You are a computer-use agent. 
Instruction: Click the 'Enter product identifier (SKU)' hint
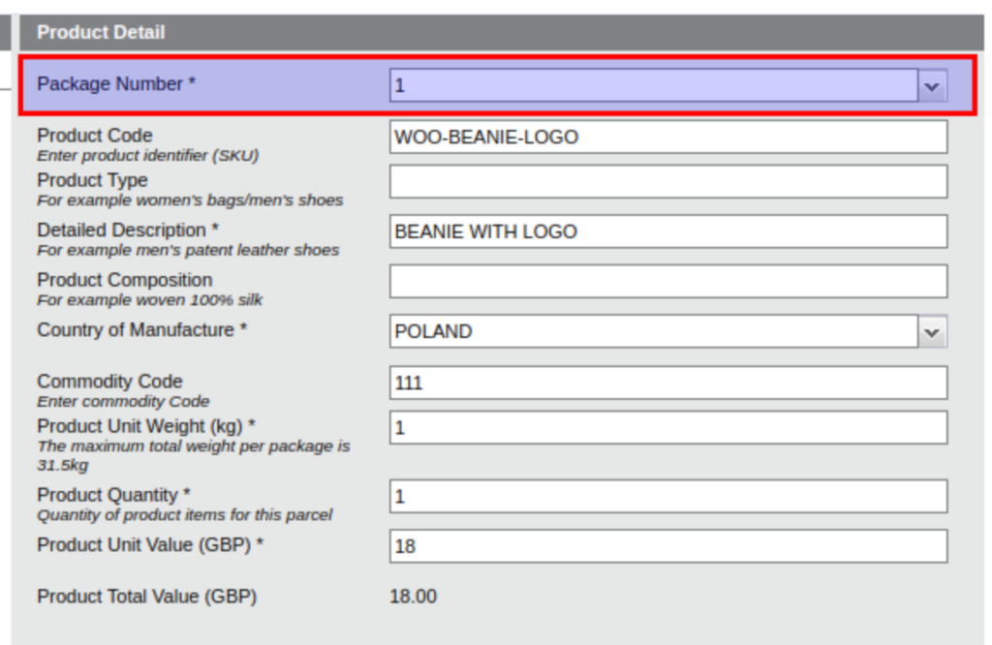point(148,156)
